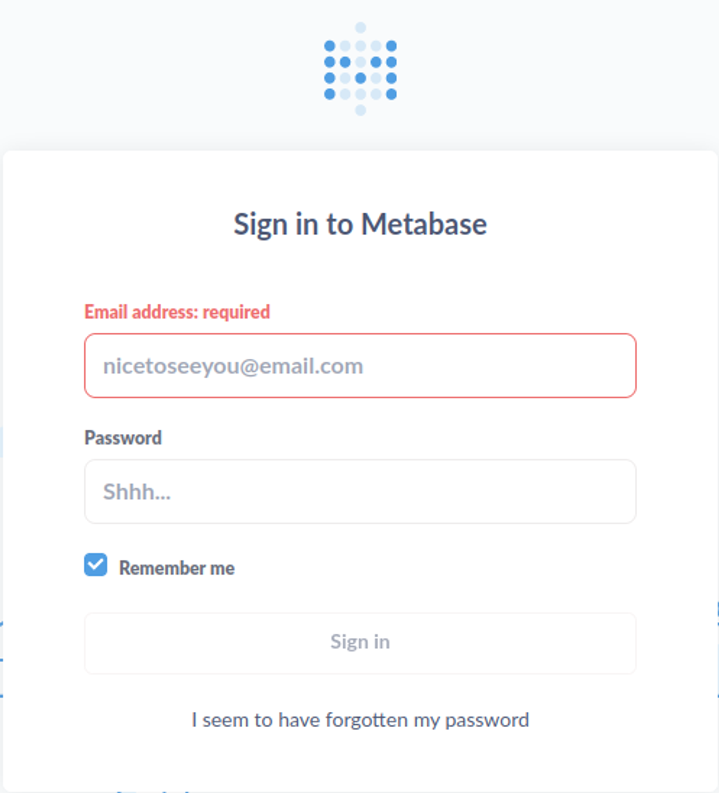Click the nicetoseeyou@email.com placeholder text
719x793 pixels.
233,366
